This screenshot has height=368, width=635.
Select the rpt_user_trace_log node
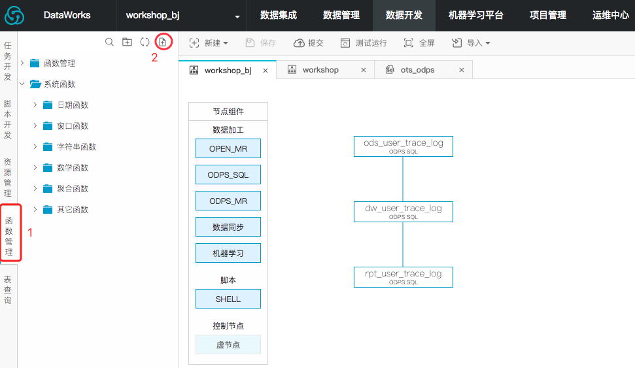point(403,277)
